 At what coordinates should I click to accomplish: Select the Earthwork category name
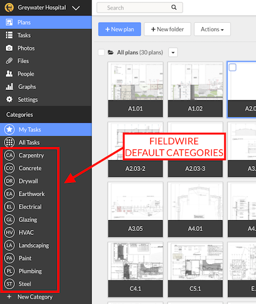(x=32, y=194)
